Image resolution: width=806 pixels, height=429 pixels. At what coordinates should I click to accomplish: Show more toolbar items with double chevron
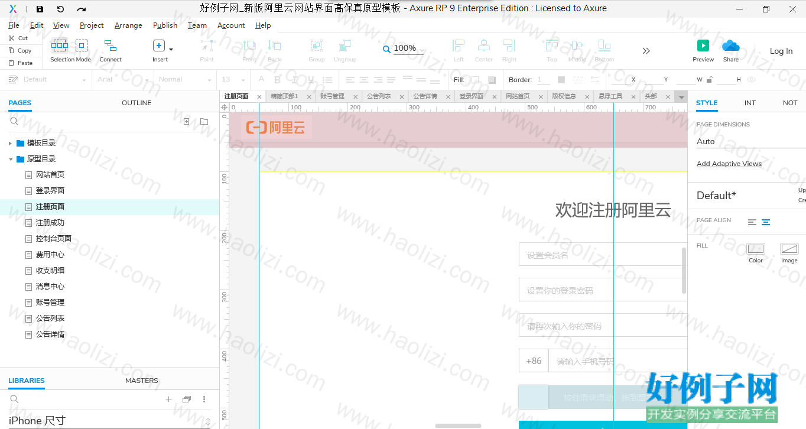coord(646,51)
